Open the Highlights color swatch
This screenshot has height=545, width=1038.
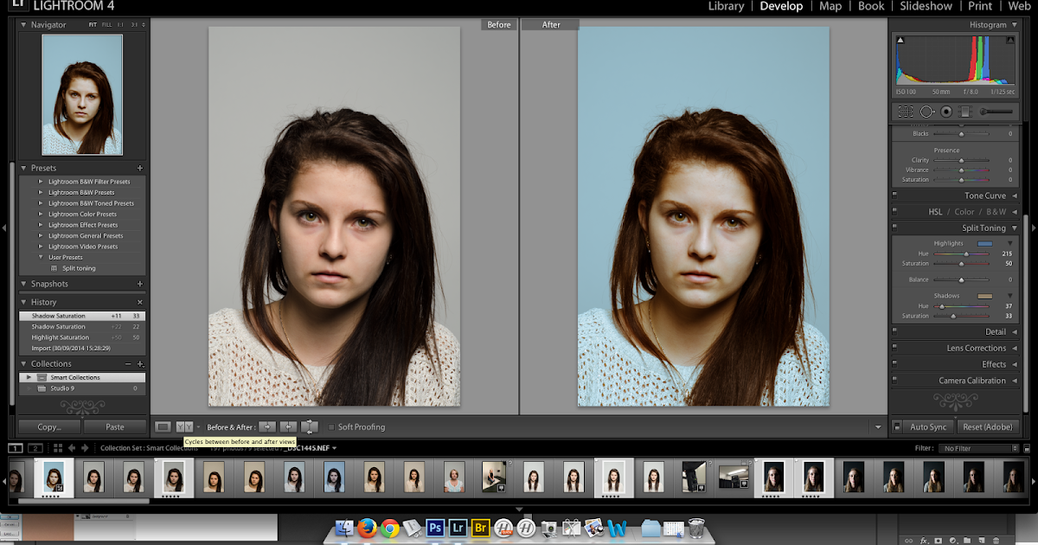[x=984, y=244]
